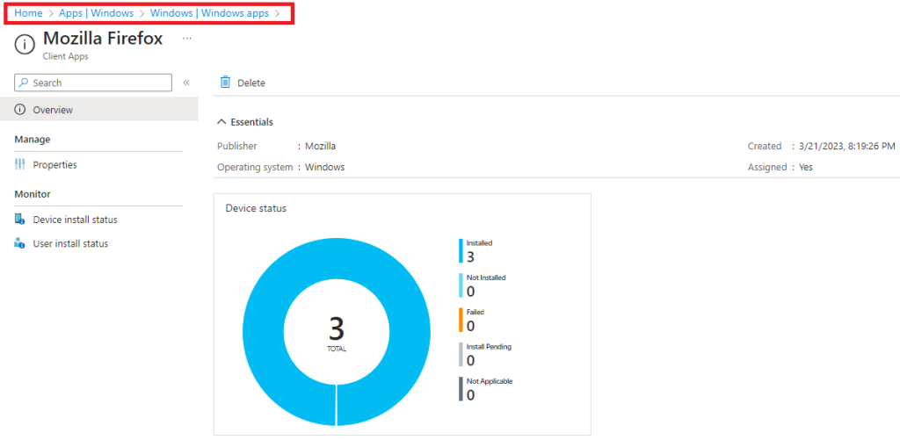Click the Install Pending legend color bar

461,355
